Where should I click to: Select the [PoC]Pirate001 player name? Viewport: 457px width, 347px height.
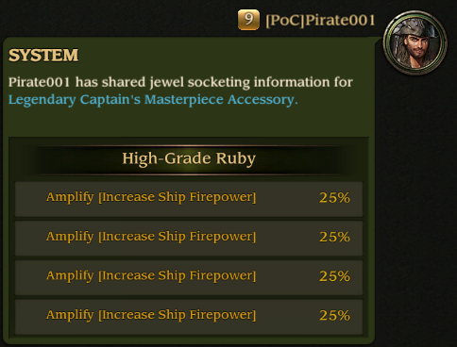coord(320,21)
